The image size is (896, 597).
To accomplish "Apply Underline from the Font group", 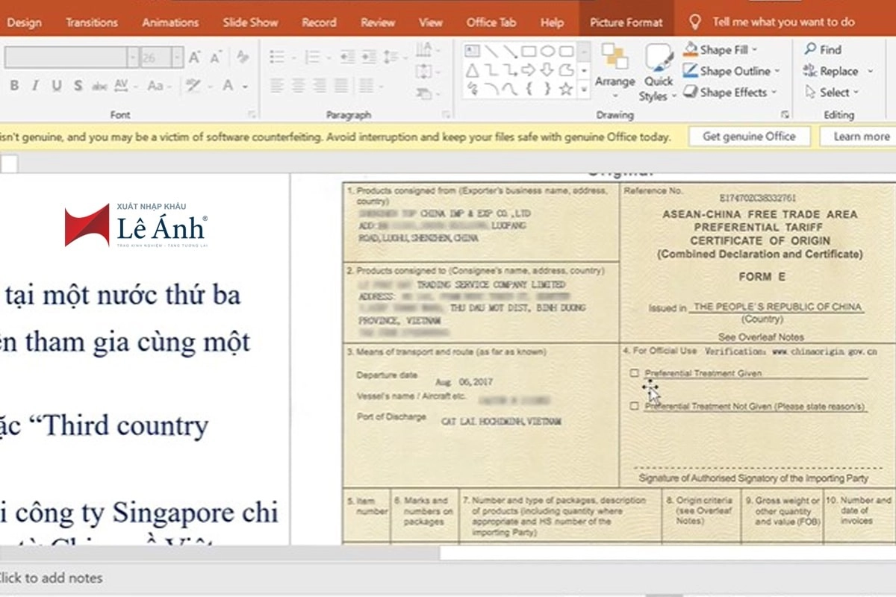I will click(x=56, y=86).
